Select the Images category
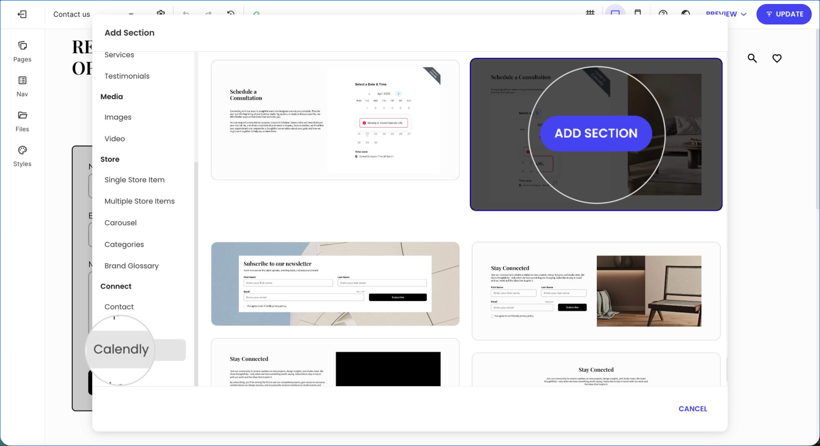Screen dimensions: 820x446 (x=118, y=117)
